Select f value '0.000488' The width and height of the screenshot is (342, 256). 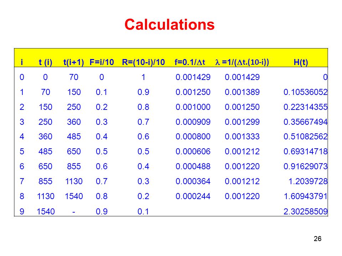(x=193, y=166)
